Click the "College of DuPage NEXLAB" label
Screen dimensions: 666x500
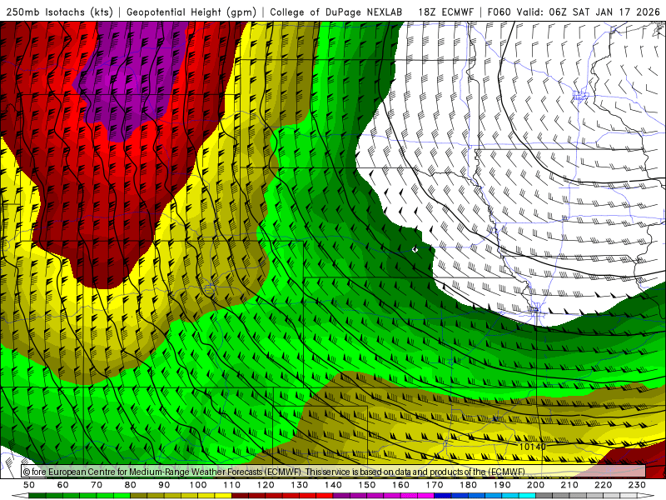tap(336, 12)
